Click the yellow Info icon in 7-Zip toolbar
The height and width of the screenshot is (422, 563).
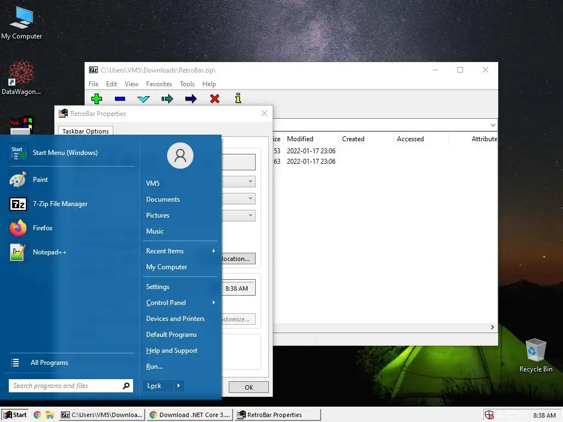click(238, 98)
